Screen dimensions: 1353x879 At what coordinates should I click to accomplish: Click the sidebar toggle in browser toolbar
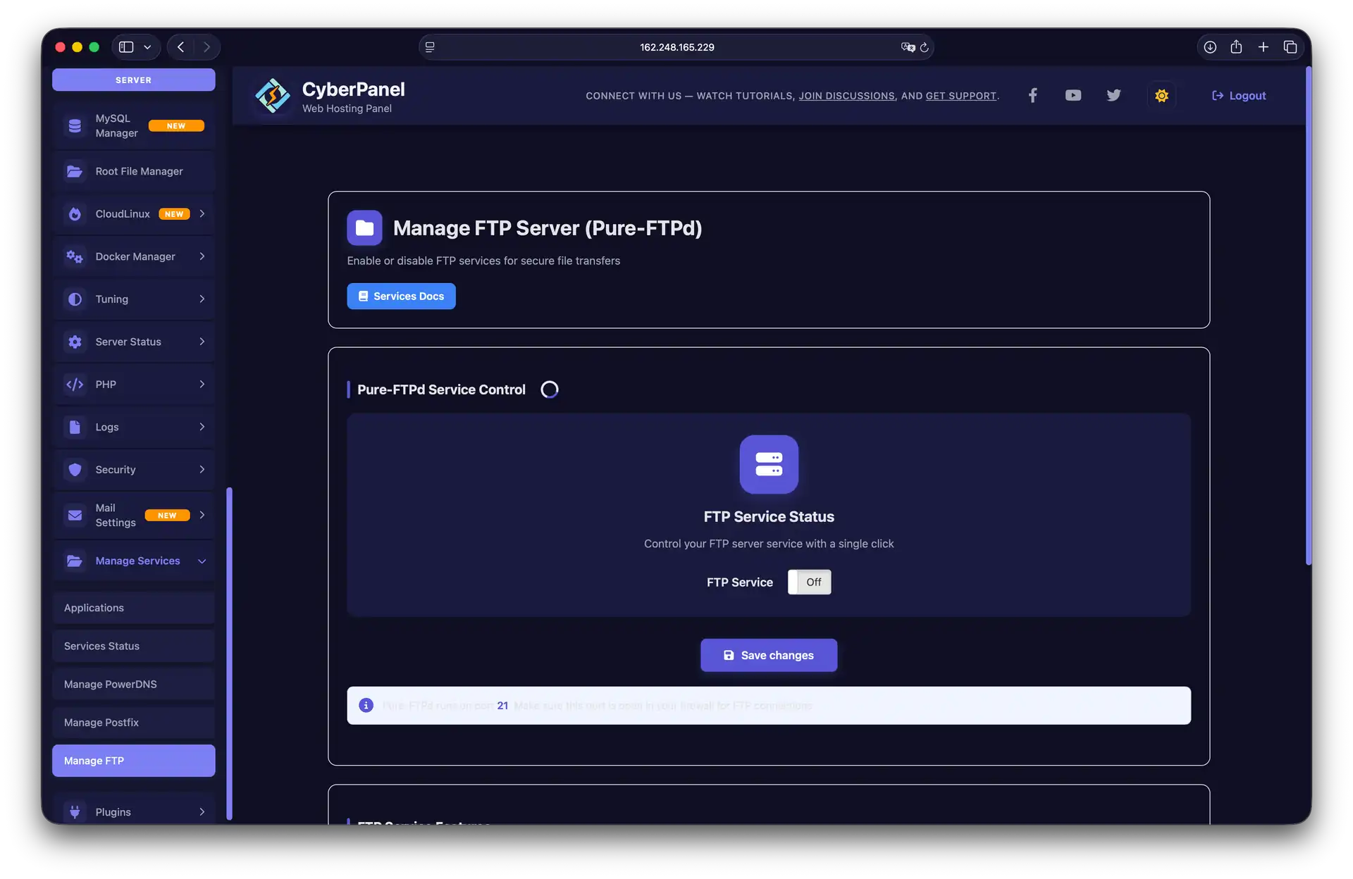coord(126,46)
